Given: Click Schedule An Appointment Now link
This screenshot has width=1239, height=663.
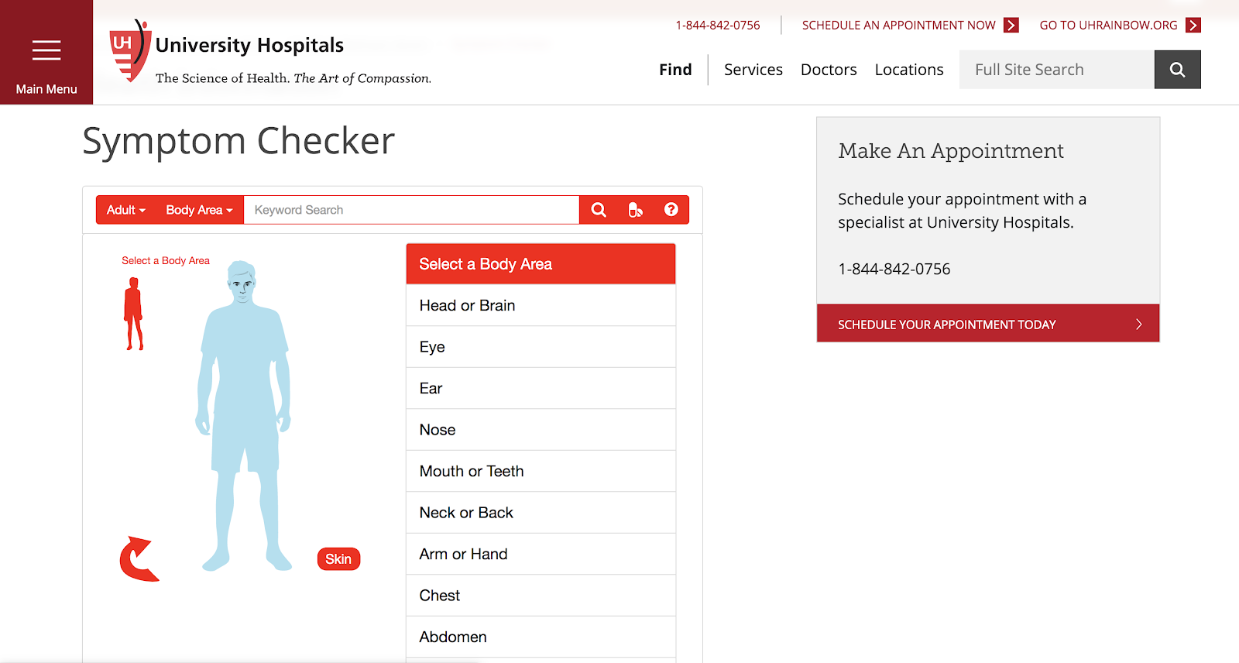Looking at the screenshot, I should point(899,26).
